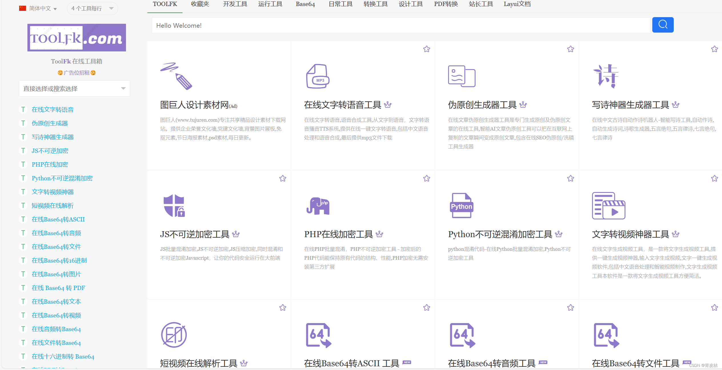The height and width of the screenshot is (370, 722).
Task: Open sidebar link 在线音频转Base64
Action: (56, 329)
